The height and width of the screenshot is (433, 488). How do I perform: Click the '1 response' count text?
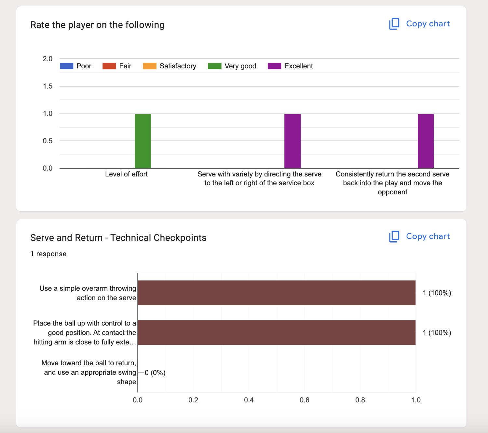(x=48, y=254)
